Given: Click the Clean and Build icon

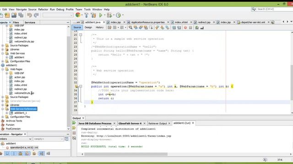Looking at the screenshot, I should coord(93,15).
